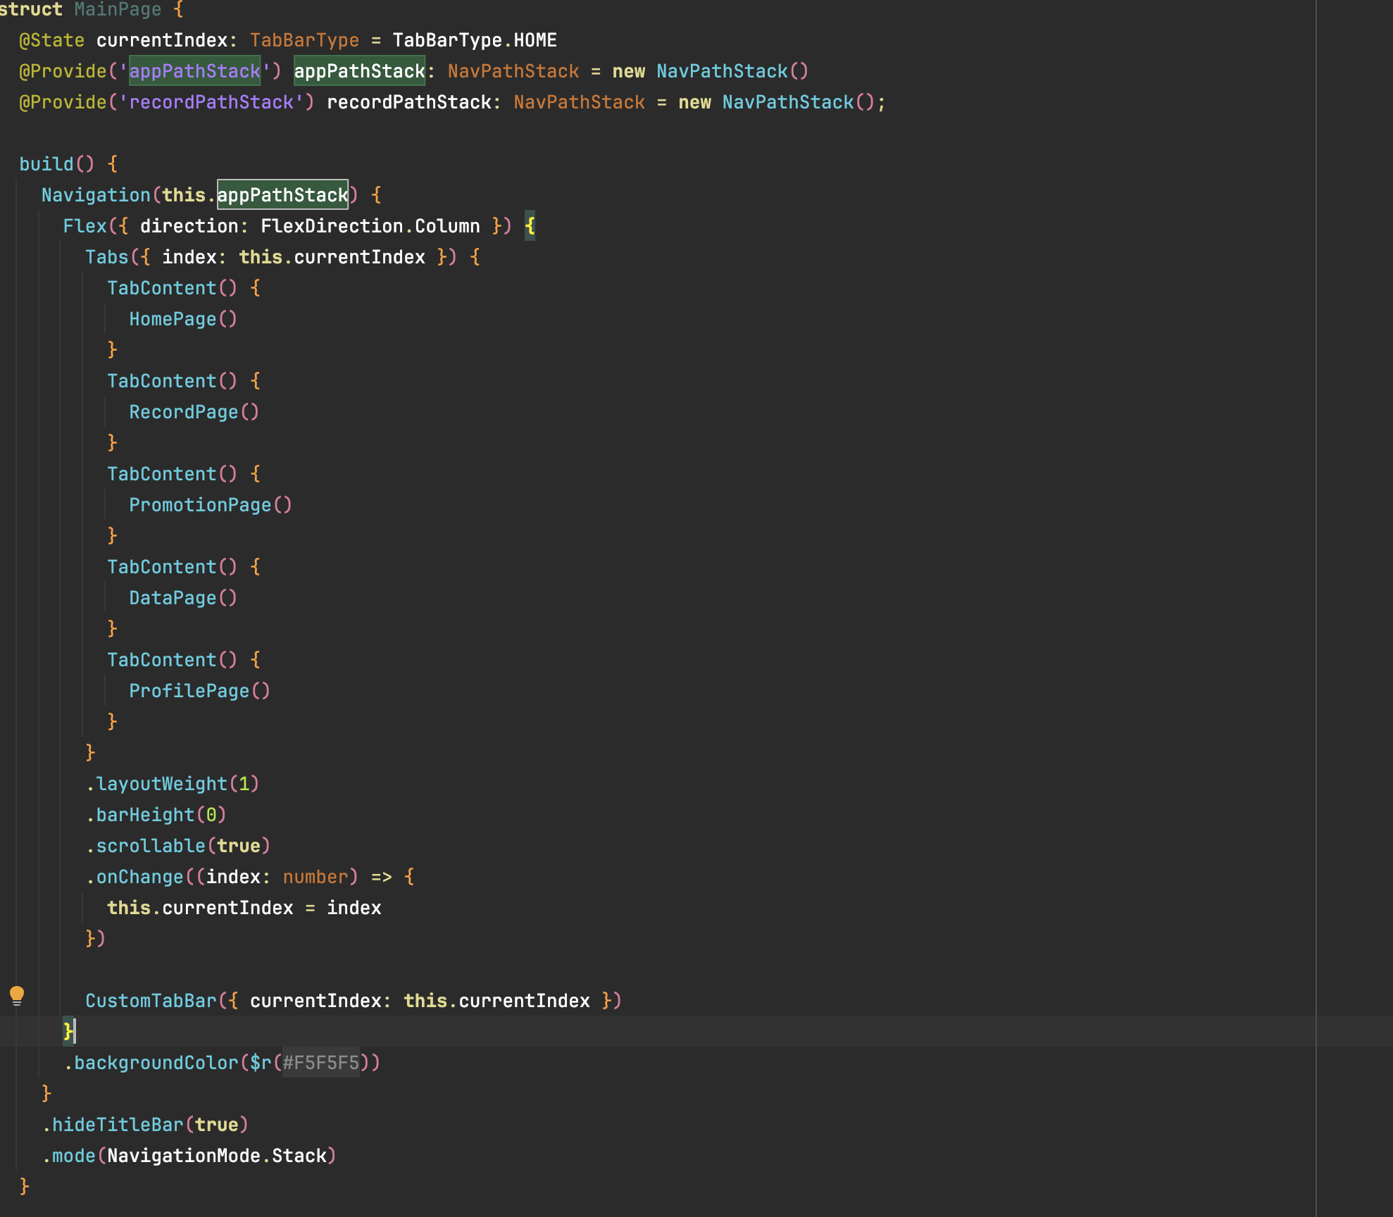The height and width of the screenshot is (1217, 1393).
Task: Click the currentIndex state variable name
Action: point(162,40)
